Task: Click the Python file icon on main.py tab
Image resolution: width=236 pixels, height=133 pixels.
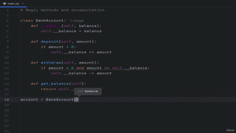Action: click(x=4, y=3)
